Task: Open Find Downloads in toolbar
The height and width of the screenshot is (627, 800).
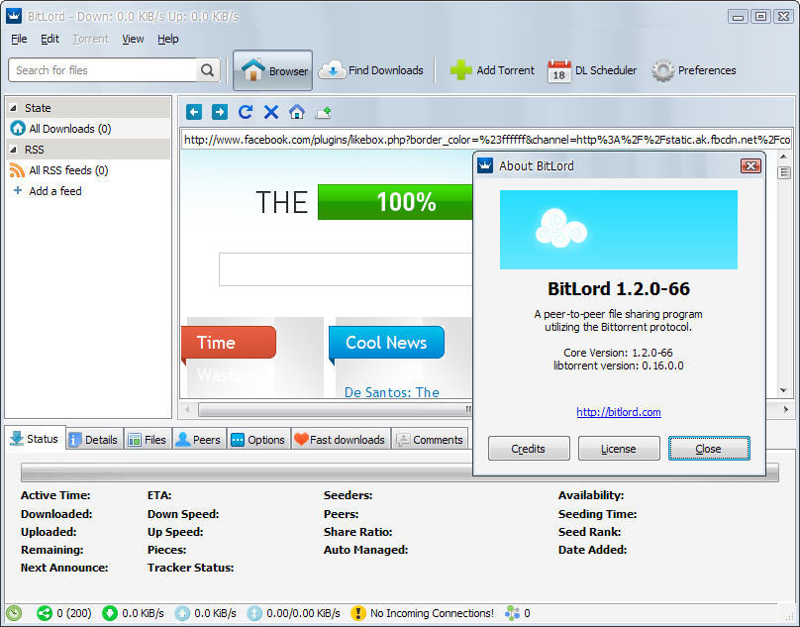Action: (x=371, y=70)
